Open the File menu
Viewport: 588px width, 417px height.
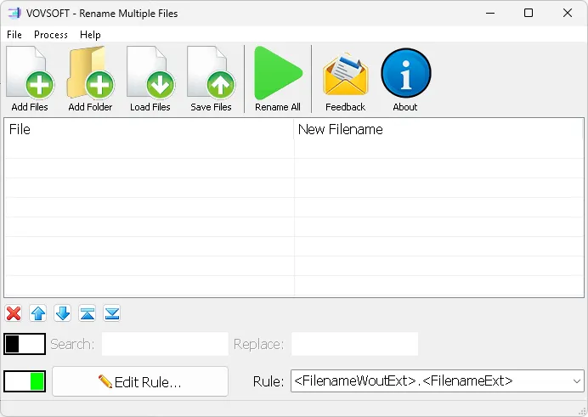(14, 35)
